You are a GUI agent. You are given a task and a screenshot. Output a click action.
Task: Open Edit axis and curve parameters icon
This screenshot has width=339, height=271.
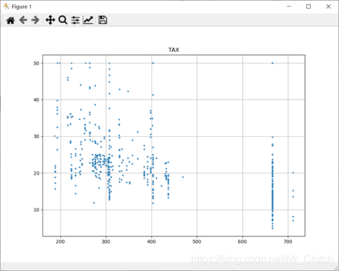tap(88, 20)
